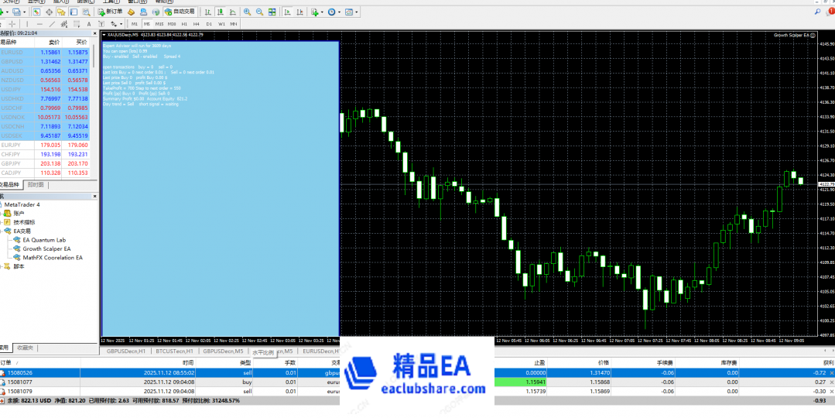
Task: Click the New Order (新订单) toolbar button
Action: 109,12
